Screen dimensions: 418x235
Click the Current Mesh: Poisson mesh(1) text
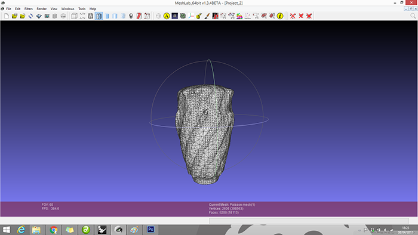pyautogui.click(x=232, y=205)
